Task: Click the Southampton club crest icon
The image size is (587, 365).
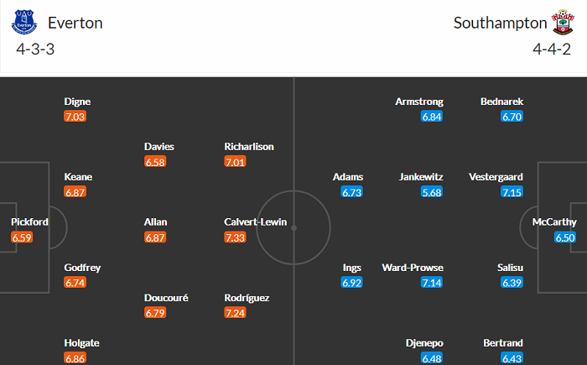Action: pos(560,23)
